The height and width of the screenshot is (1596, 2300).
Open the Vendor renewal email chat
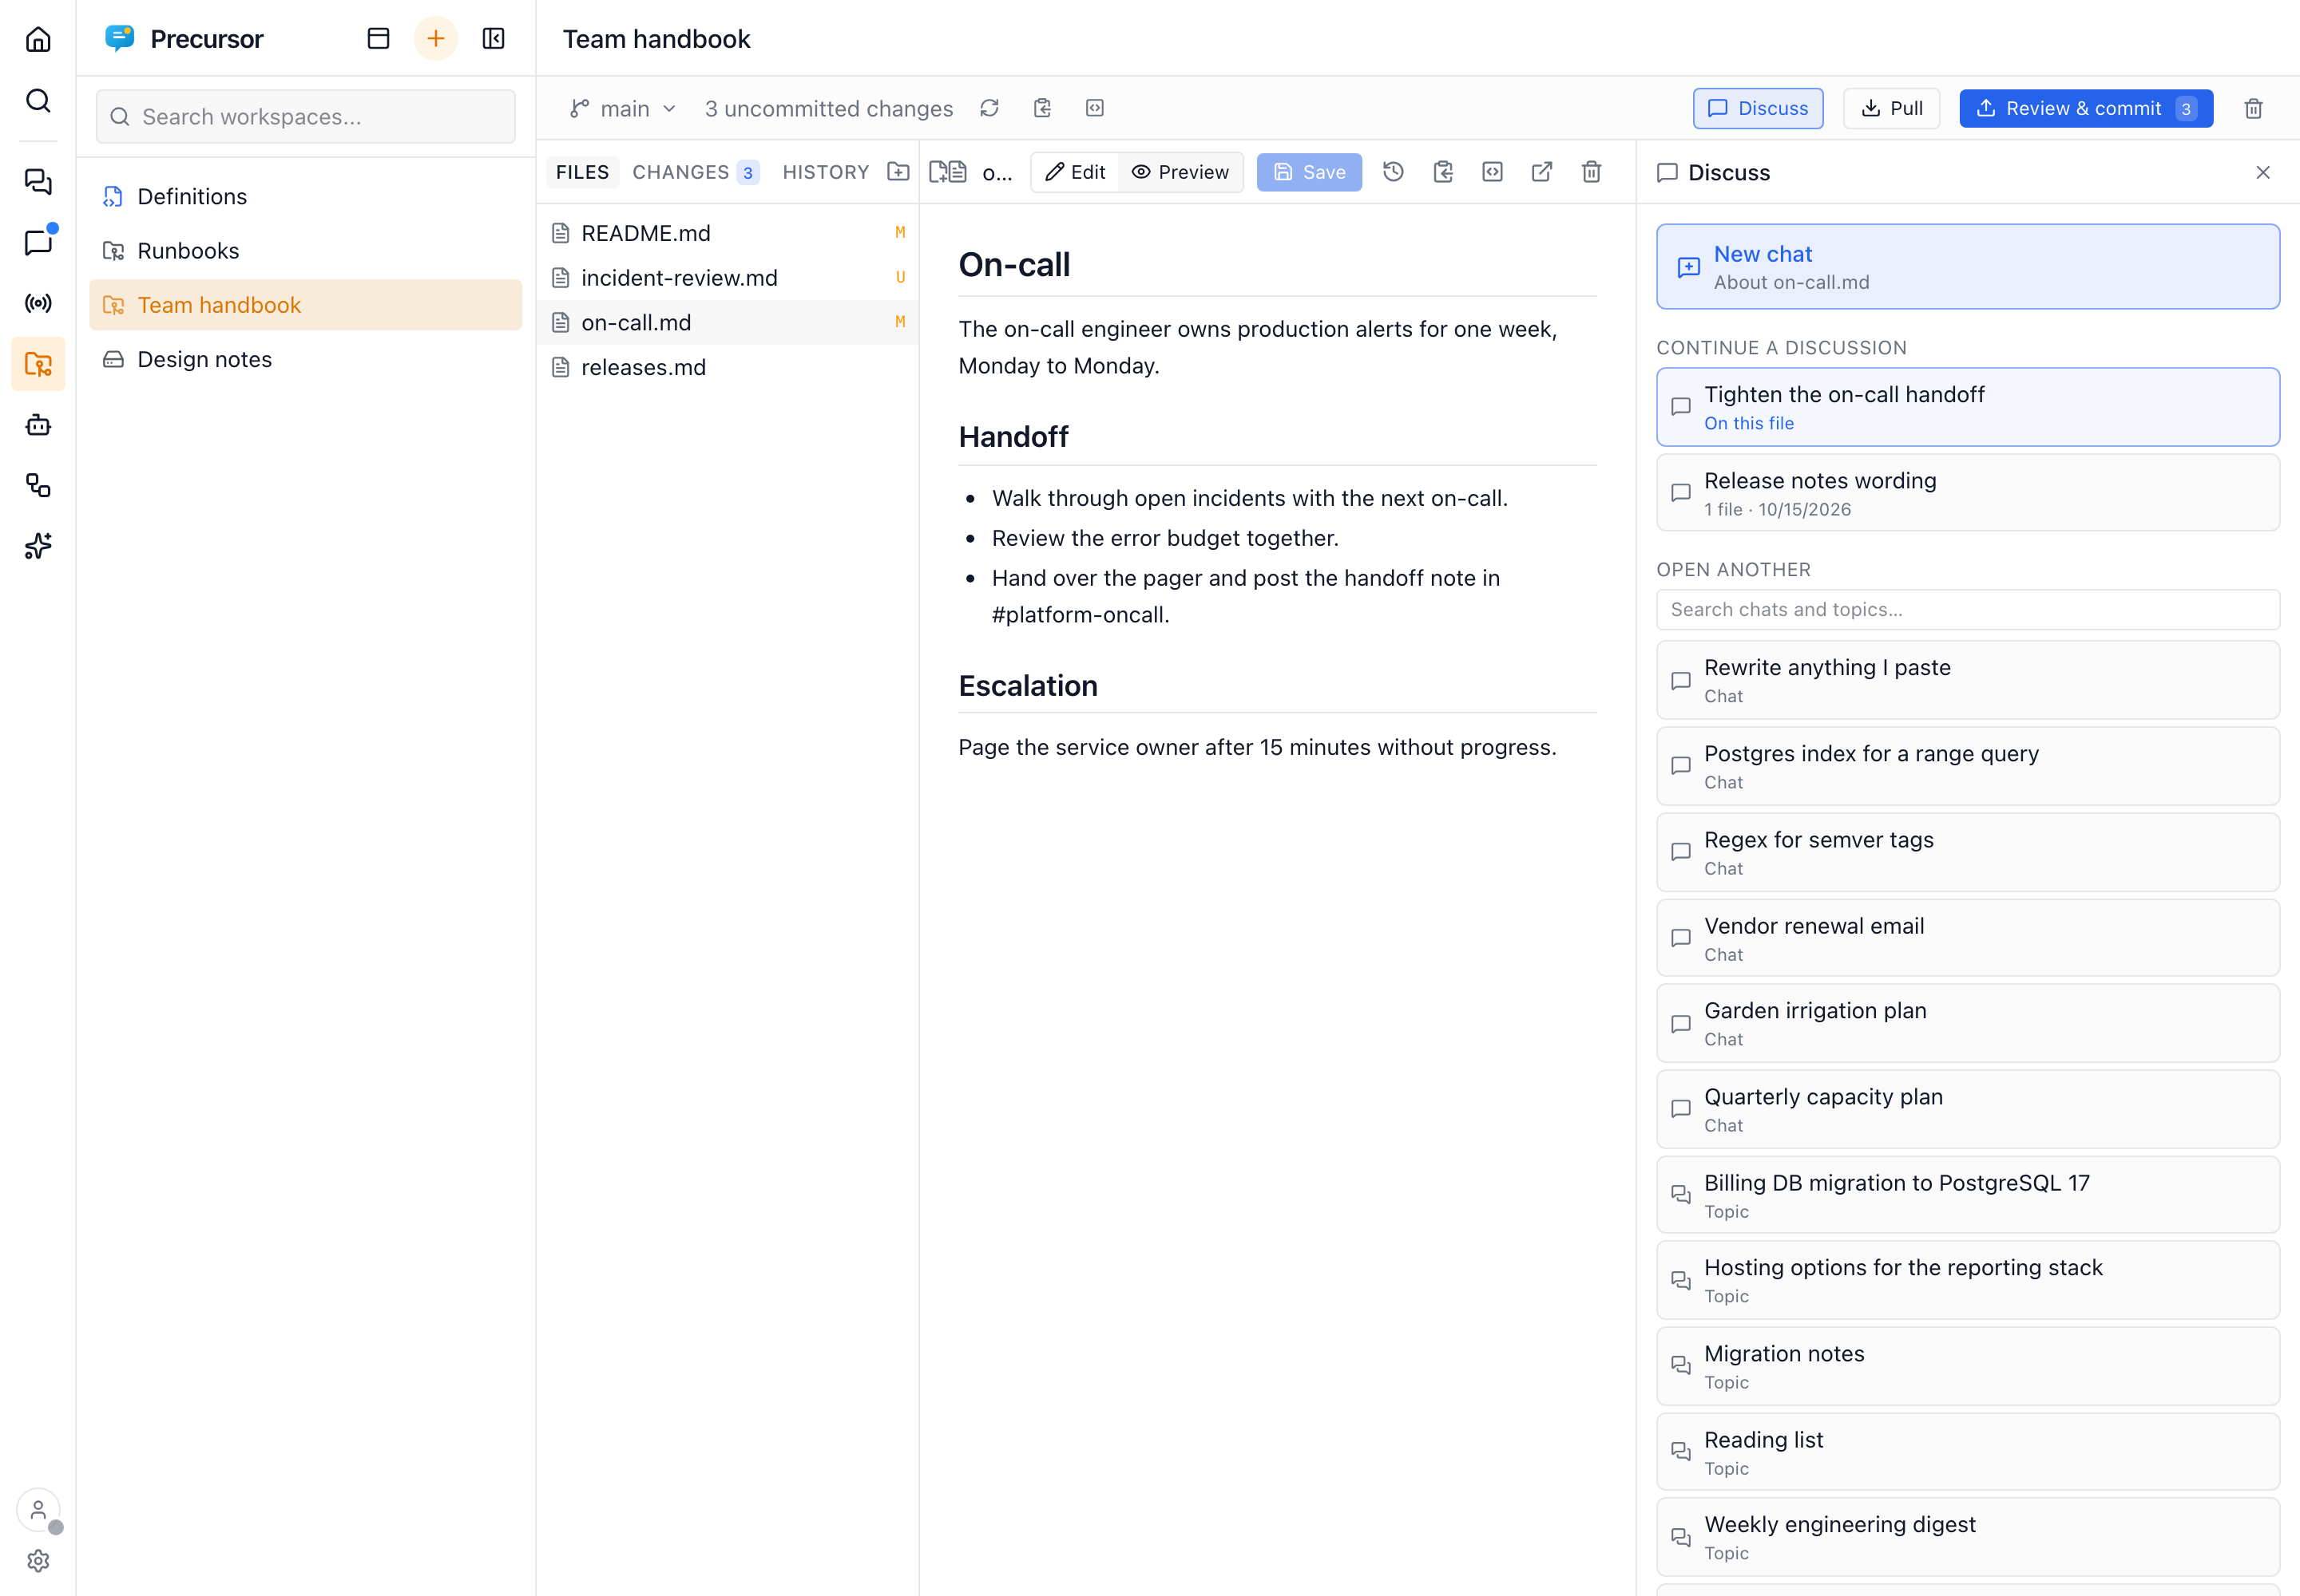[x=1968, y=938]
